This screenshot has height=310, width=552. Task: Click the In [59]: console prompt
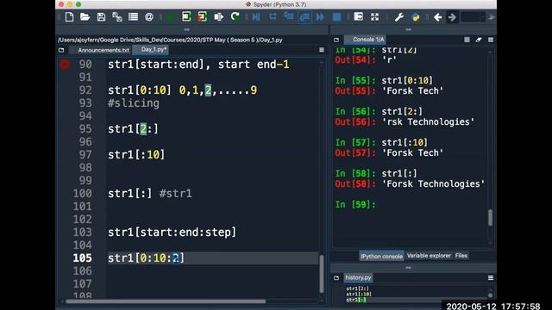click(355, 204)
